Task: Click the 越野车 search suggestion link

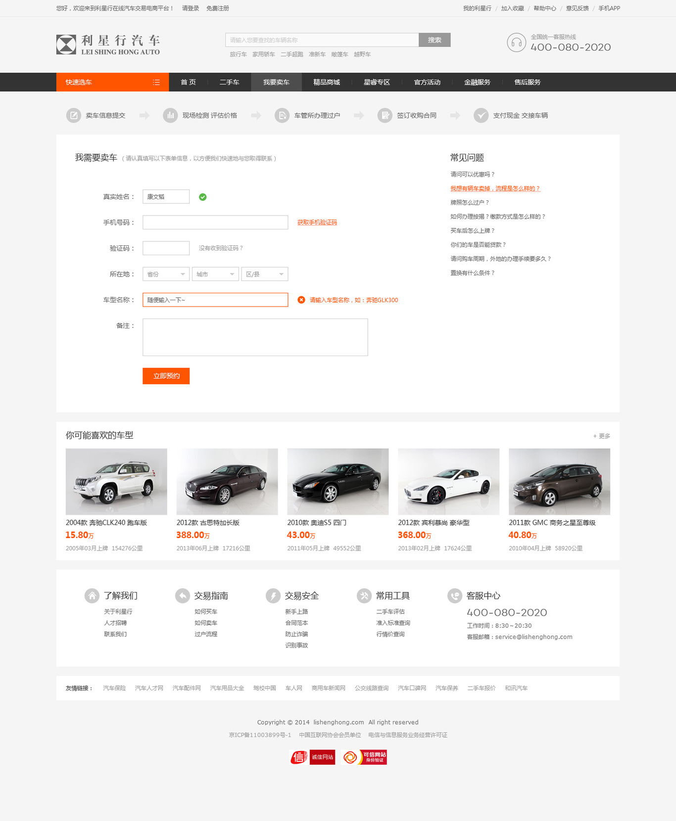Action: click(362, 54)
